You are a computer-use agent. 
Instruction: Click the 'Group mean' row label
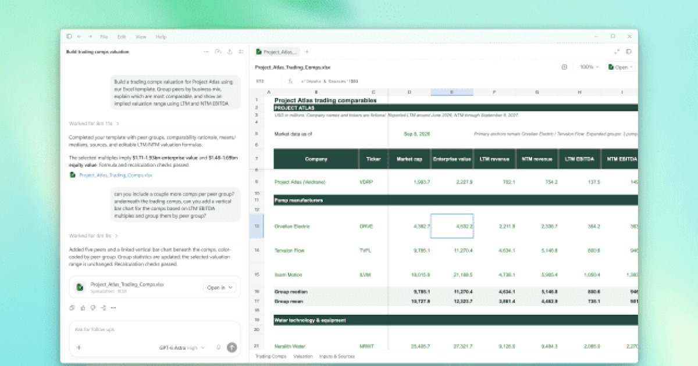(x=289, y=302)
